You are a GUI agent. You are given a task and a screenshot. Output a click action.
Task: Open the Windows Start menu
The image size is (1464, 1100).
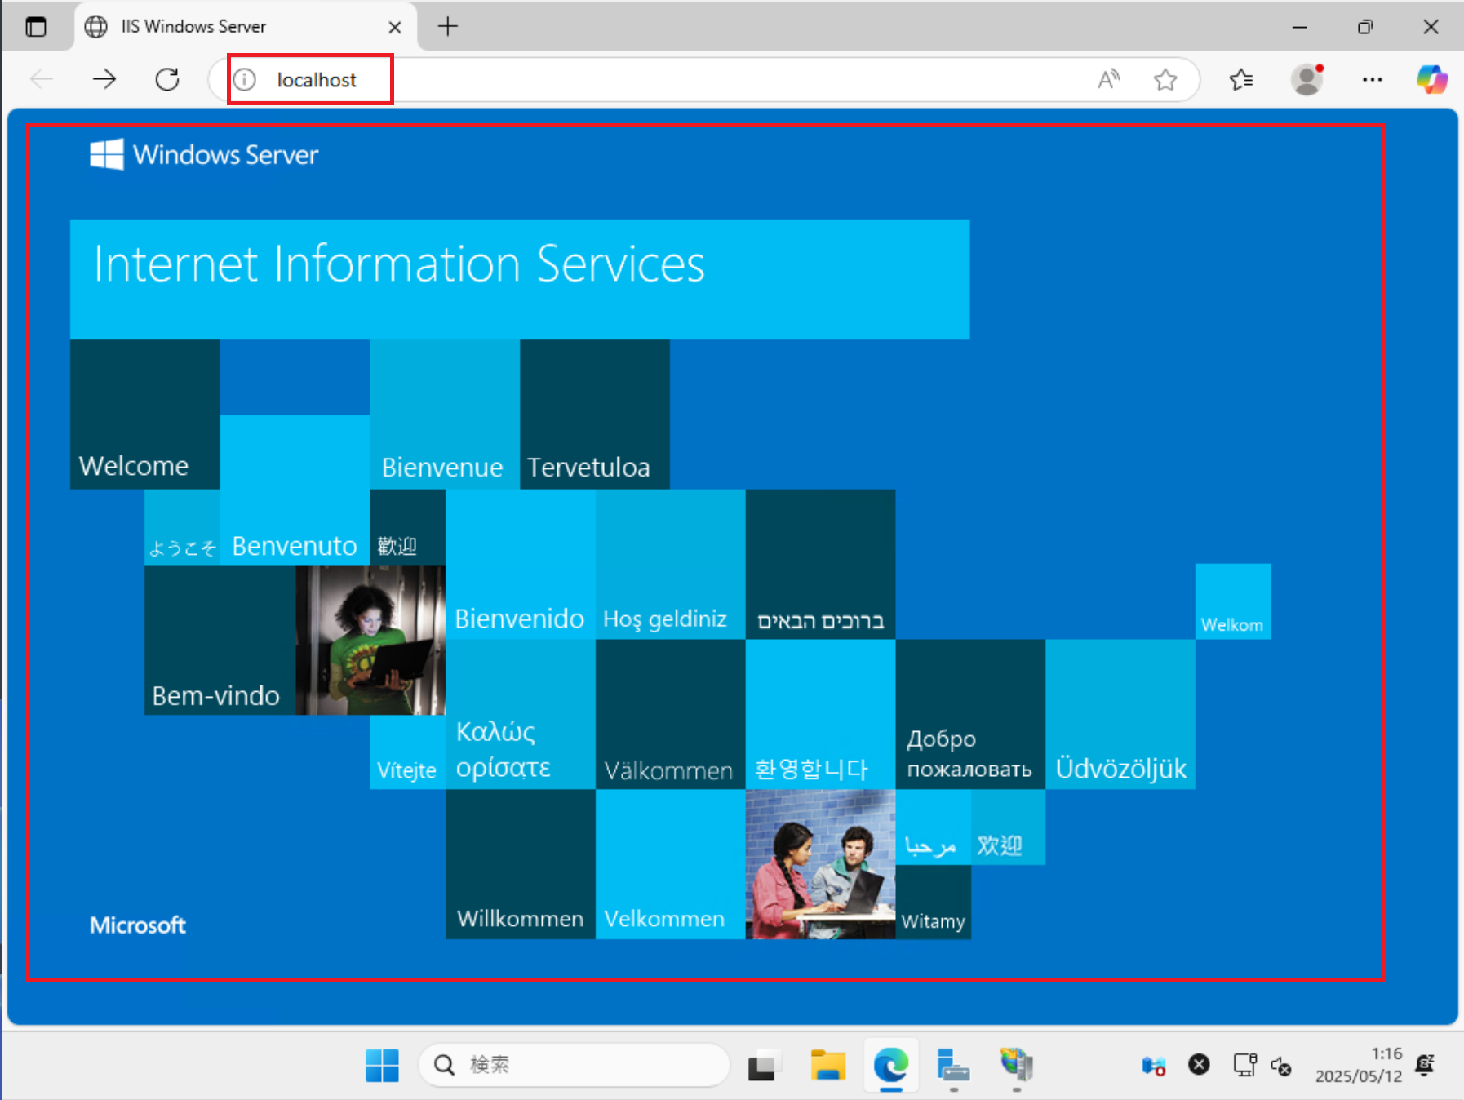[x=382, y=1065]
